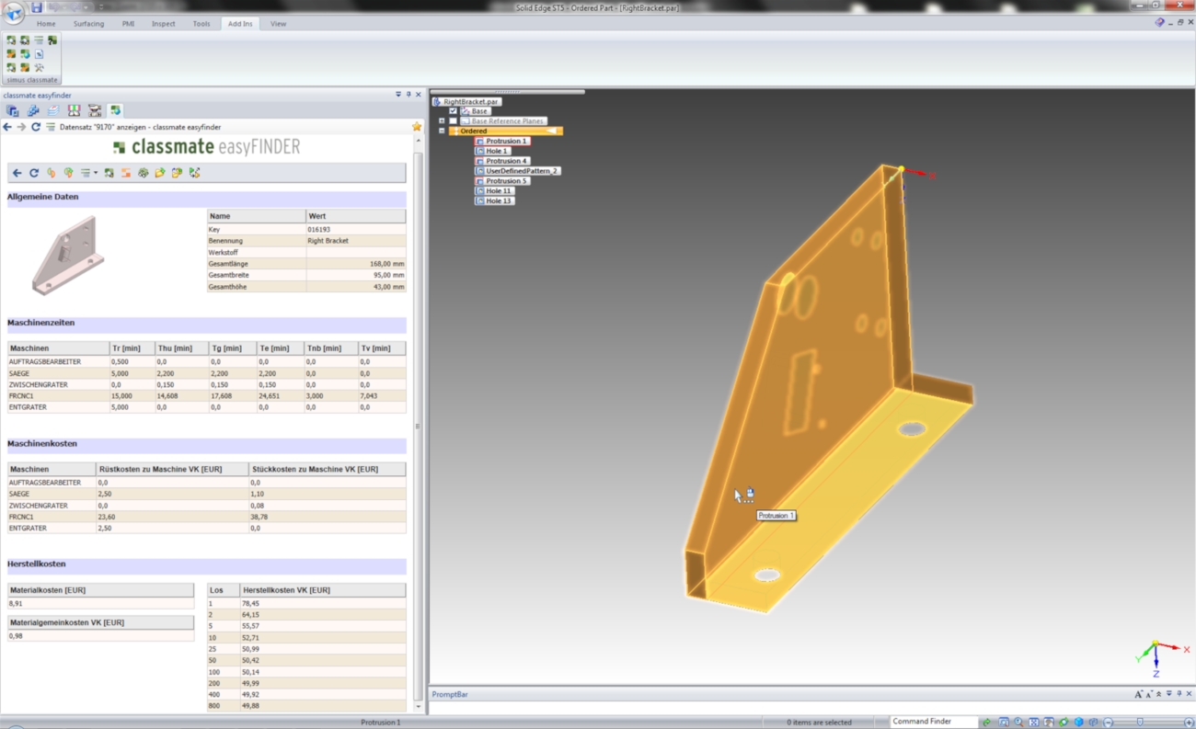Click the Materialkosten value 8,91
Image resolution: width=1196 pixels, height=729 pixels.
click(16, 604)
